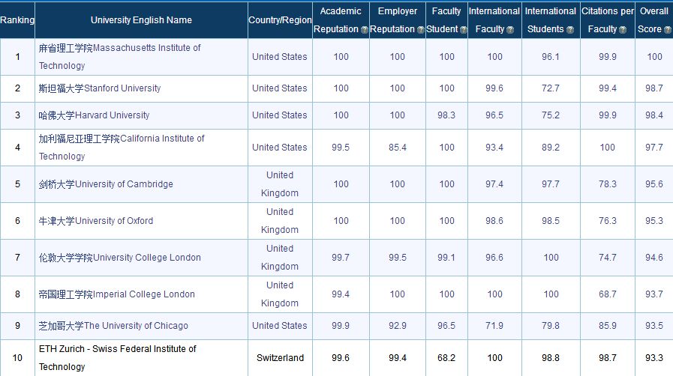The width and height of the screenshot is (673, 376).
Task: Click help icon beside Citations per Faculty
Action: [x=623, y=30]
